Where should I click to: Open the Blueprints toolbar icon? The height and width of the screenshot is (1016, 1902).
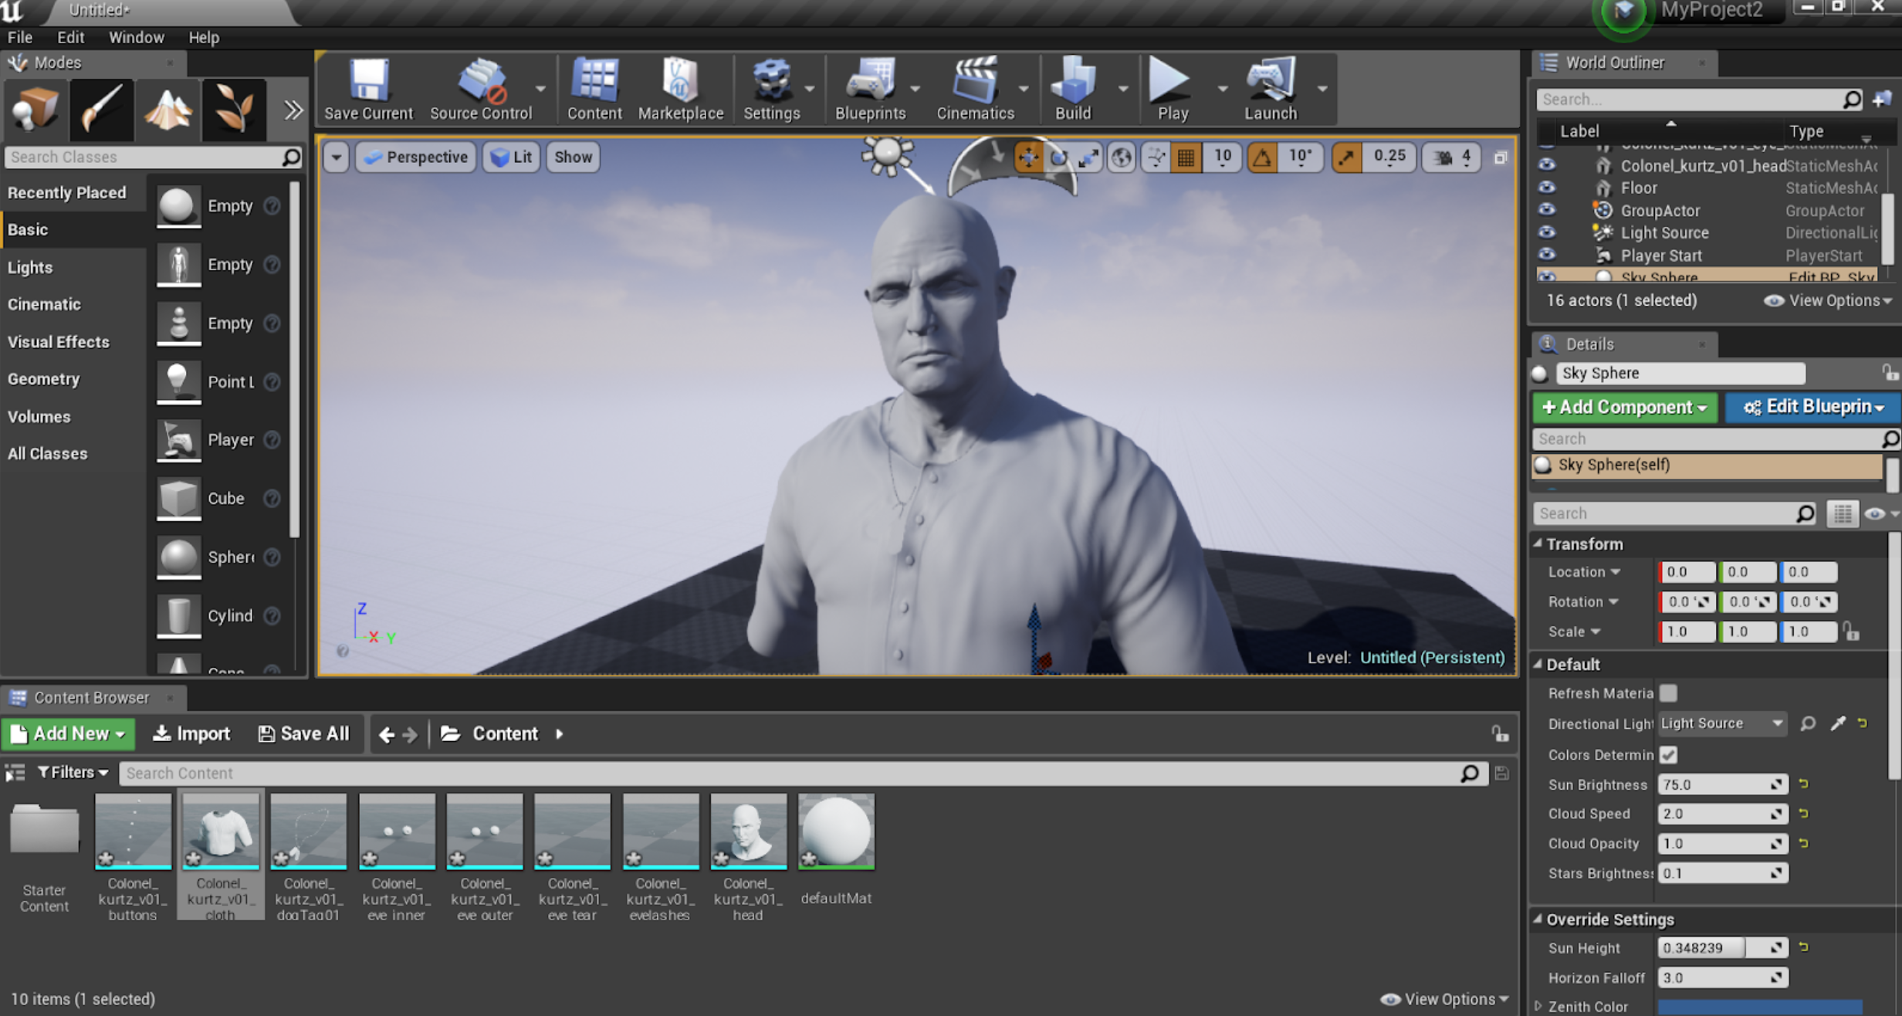pos(870,89)
